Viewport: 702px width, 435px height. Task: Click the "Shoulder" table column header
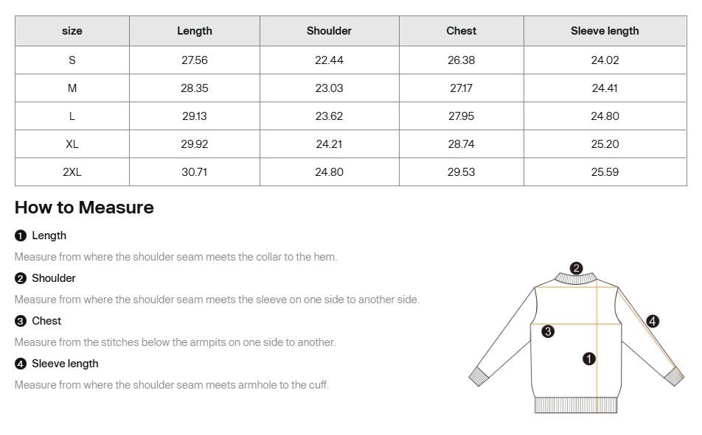click(329, 31)
